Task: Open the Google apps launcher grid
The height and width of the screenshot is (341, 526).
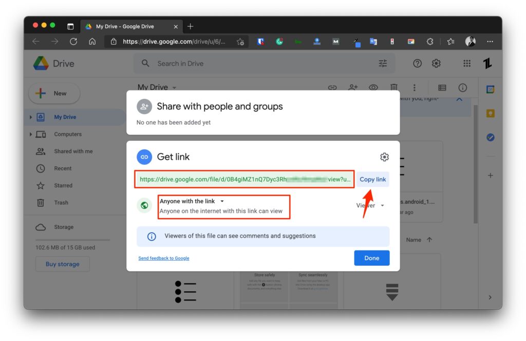Action: tap(466, 63)
